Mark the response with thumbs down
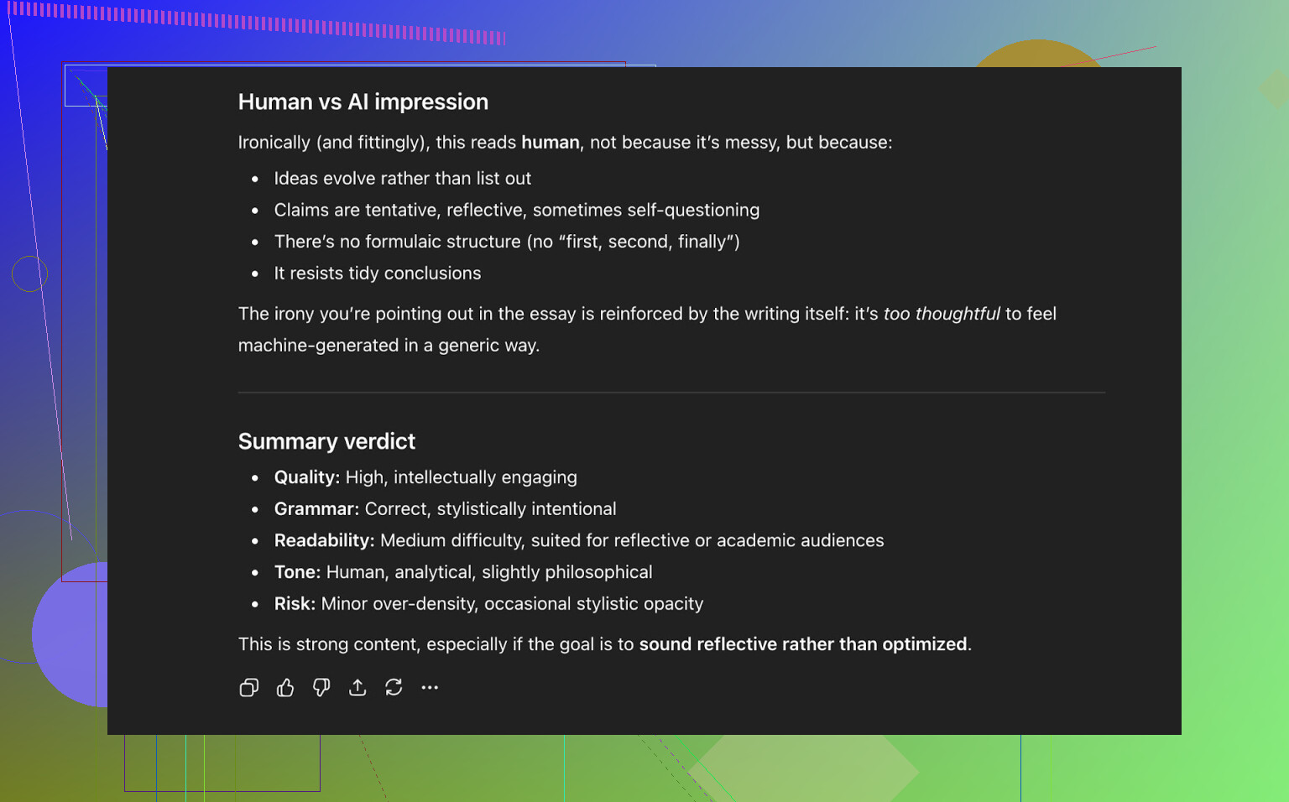Viewport: 1289px width, 802px height. coord(321,688)
